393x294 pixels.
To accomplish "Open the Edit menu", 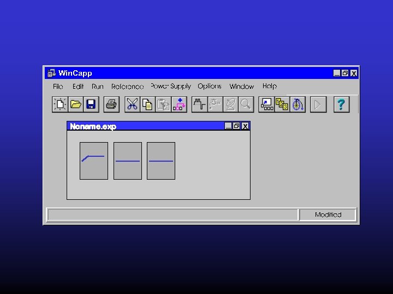I will pyautogui.click(x=78, y=87).
